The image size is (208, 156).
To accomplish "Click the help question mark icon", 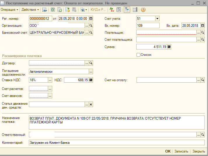I will point(143,10).
